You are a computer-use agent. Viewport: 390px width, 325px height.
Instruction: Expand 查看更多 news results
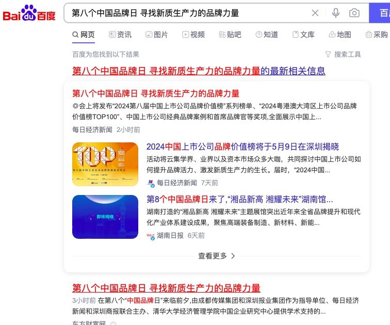216,256
